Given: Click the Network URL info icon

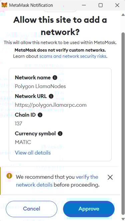Looking at the screenshot, I should [51, 96].
